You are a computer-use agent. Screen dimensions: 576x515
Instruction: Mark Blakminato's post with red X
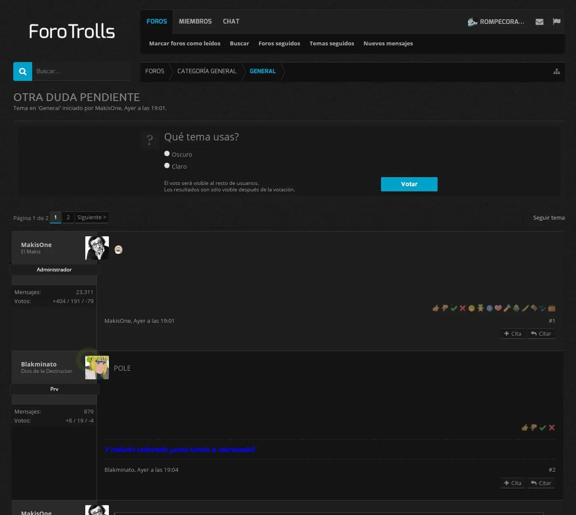(x=552, y=427)
